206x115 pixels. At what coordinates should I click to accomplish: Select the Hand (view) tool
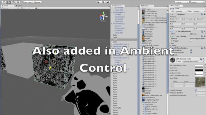[x=4, y=2]
